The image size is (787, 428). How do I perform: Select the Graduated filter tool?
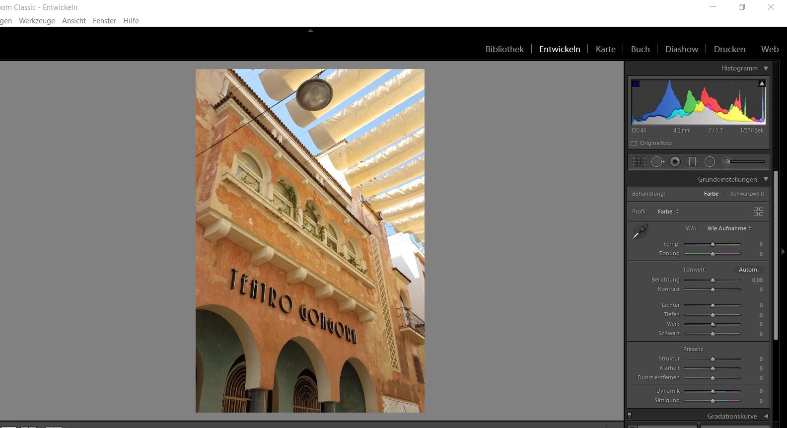(693, 161)
